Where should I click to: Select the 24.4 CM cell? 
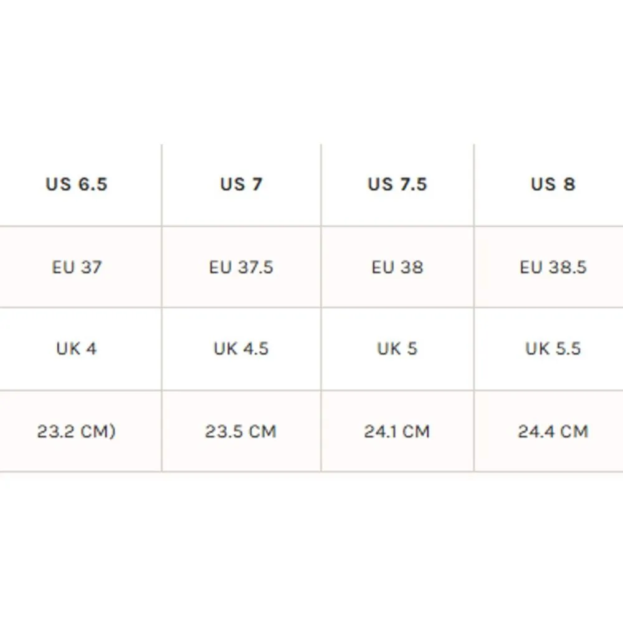[553, 431]
